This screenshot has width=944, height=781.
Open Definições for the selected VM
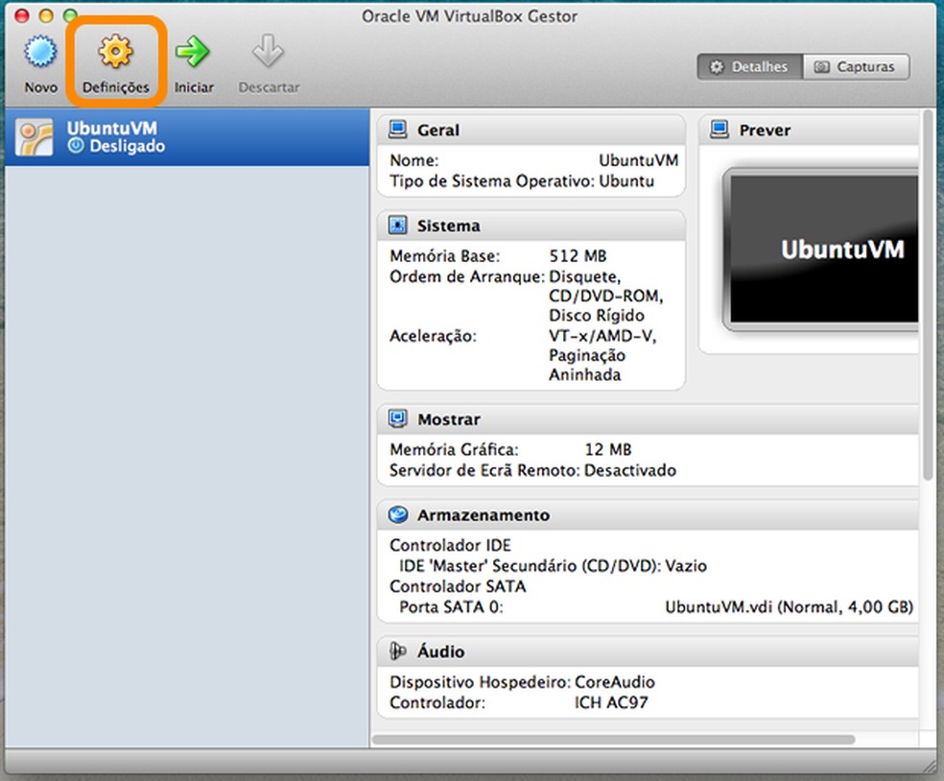115,58
